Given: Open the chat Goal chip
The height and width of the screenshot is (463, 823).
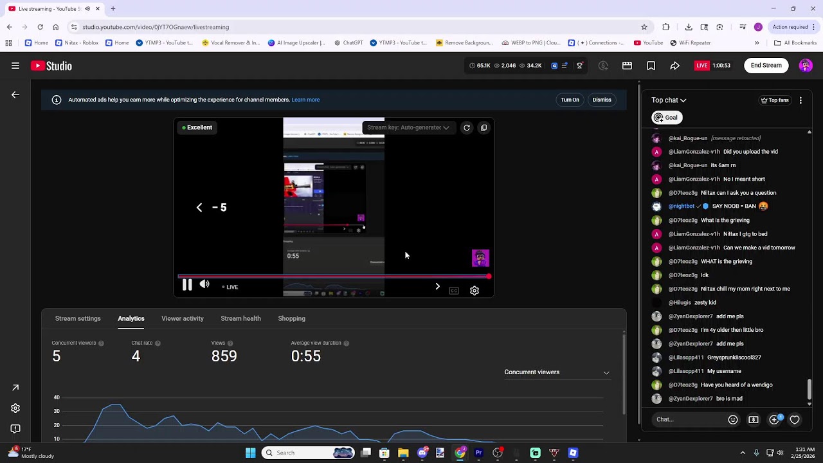Looking at the screenshot, I should pyautogui.click(x=666, y=117).
